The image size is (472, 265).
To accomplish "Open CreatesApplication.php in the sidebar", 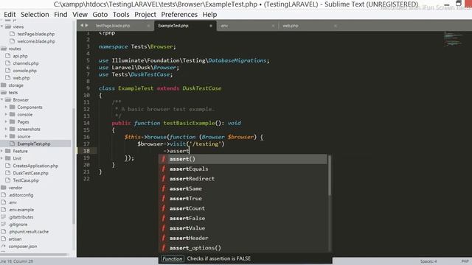I will [x=35, y=166].
